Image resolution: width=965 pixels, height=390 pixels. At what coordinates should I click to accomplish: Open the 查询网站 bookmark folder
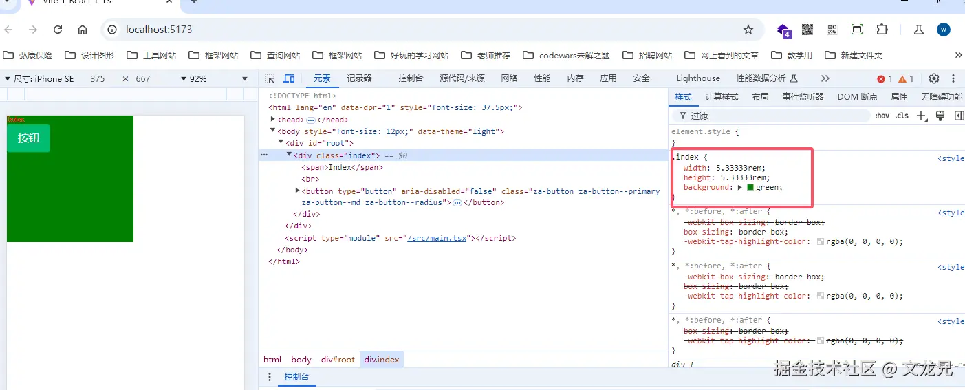275,55
